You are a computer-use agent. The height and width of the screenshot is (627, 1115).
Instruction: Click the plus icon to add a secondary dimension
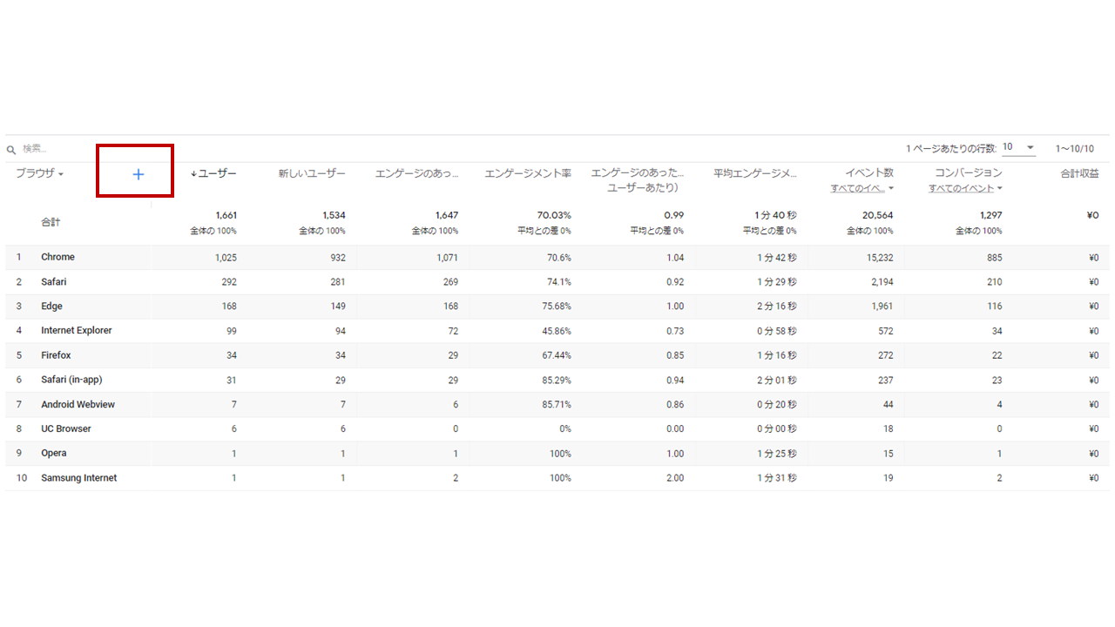coord(138,174)
